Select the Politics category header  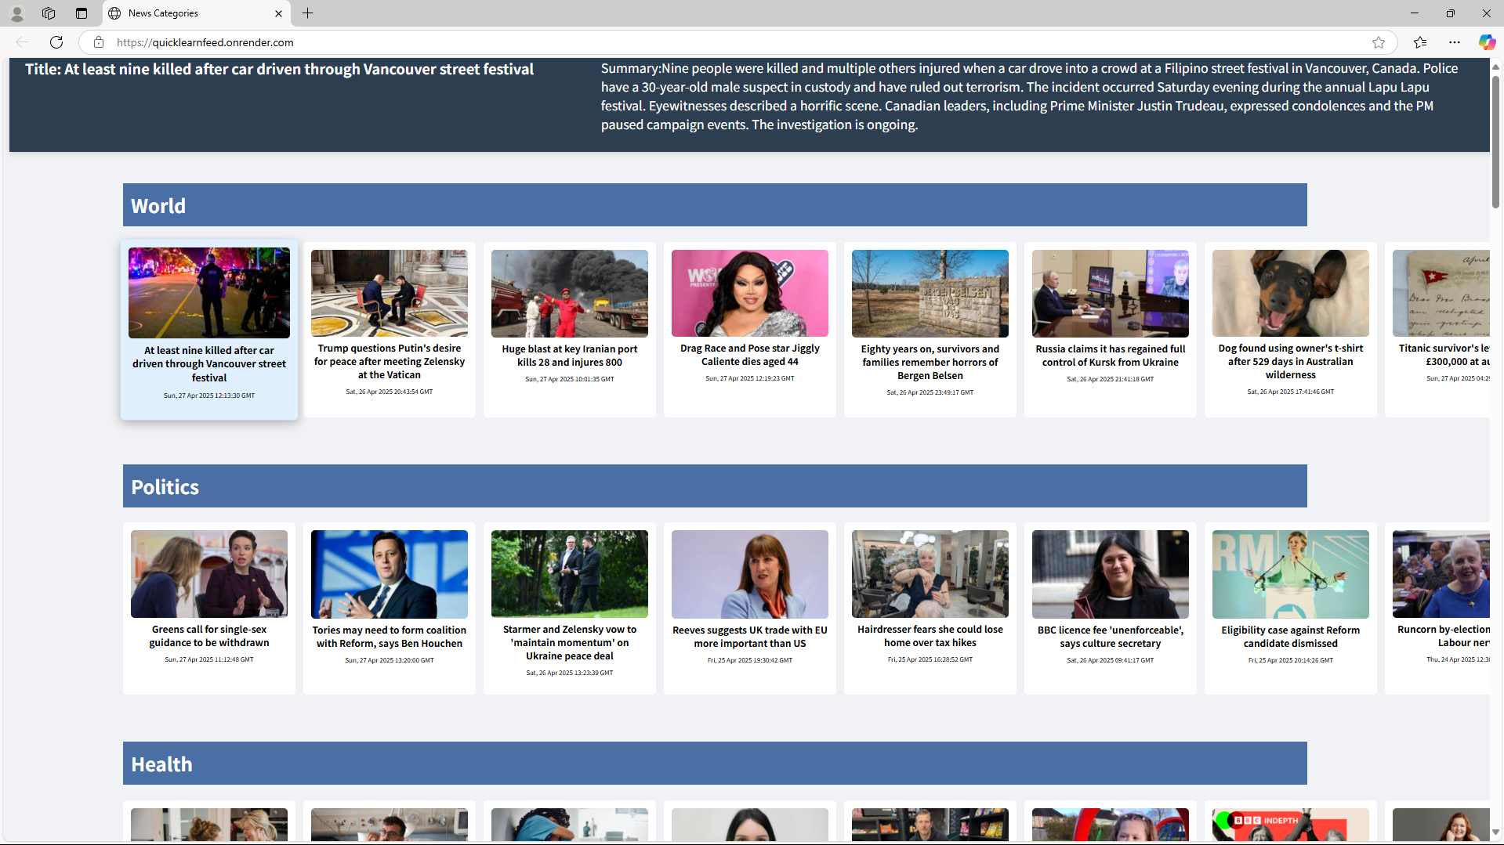point(715,486)
